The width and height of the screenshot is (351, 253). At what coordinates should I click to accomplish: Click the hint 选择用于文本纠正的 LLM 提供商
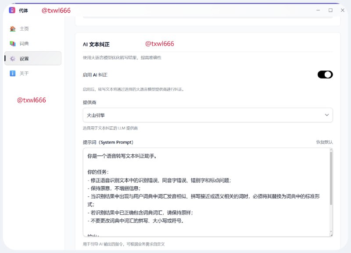pos(110,128)
